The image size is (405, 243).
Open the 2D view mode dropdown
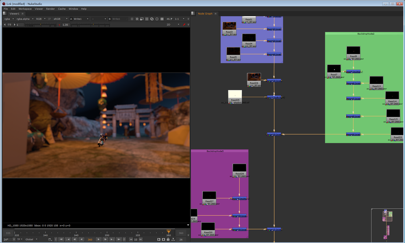173,25
